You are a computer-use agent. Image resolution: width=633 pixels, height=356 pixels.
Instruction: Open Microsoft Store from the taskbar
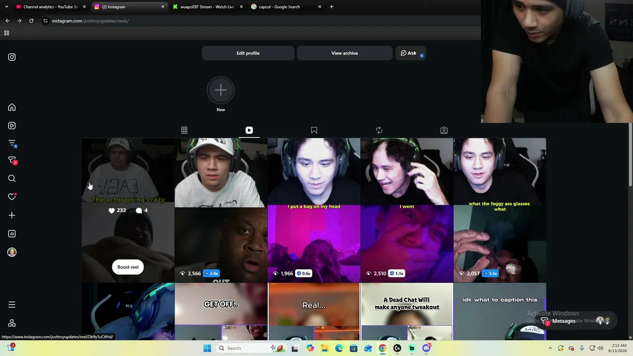click(x=353, y=348)
